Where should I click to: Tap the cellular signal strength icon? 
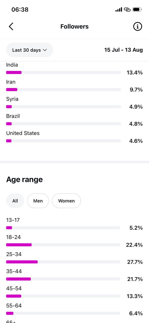[x=118, y=10]
